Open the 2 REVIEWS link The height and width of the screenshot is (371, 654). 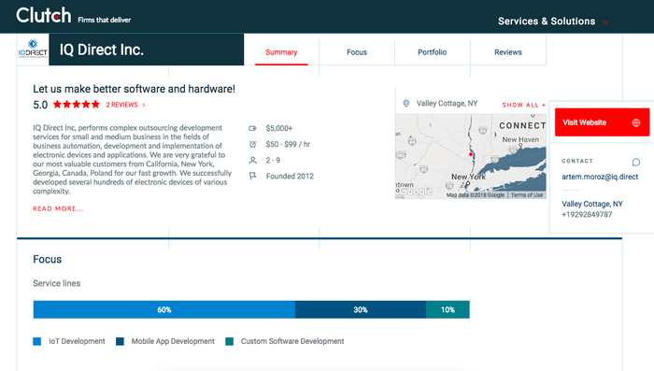[121, 105]
